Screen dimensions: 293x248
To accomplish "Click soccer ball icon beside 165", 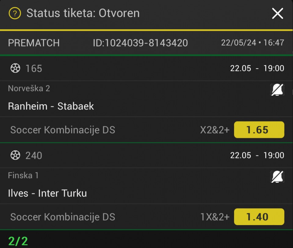I will tap(15, 69).
